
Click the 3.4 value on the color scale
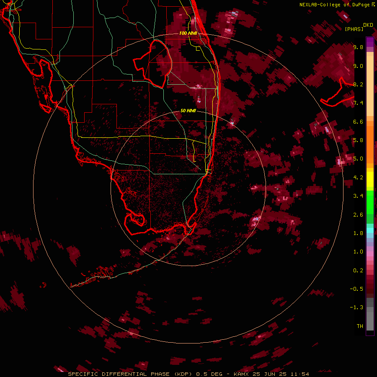(358, 196)
